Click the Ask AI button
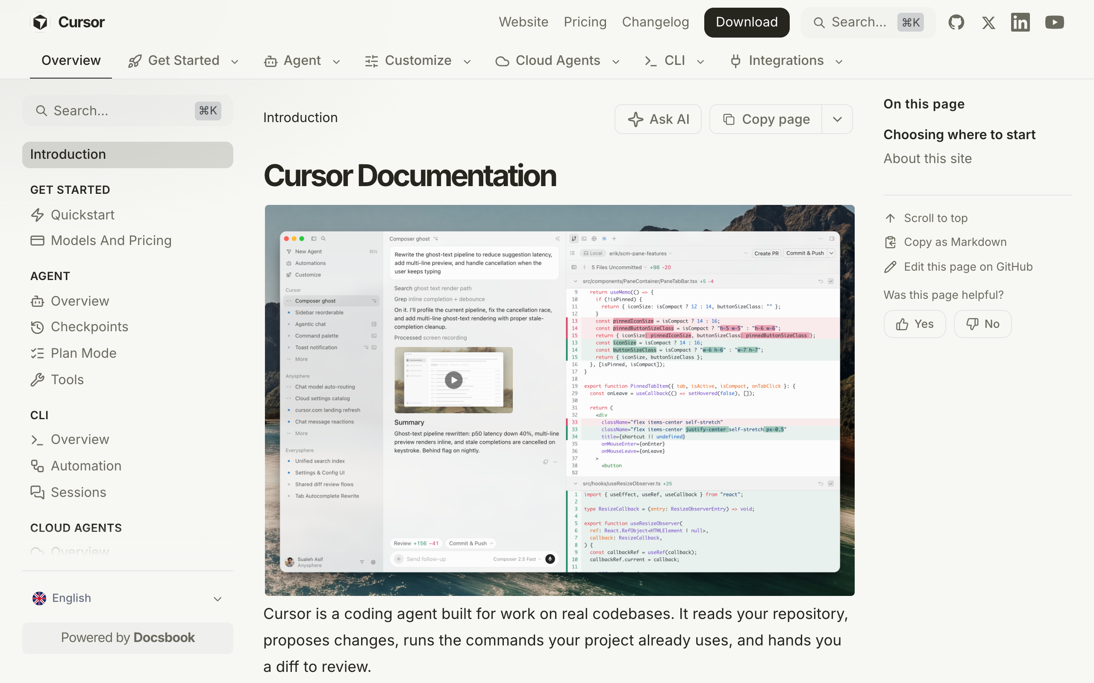1094x683 pixels. [658, 119]
